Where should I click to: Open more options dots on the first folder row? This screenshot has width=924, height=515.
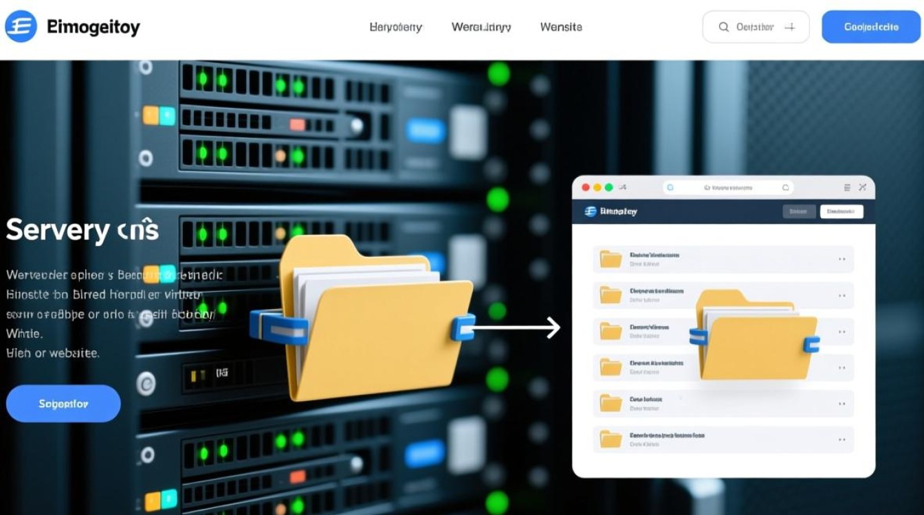click(x=841, y=260)
